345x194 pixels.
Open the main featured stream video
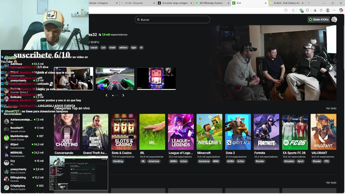point(276,63)
